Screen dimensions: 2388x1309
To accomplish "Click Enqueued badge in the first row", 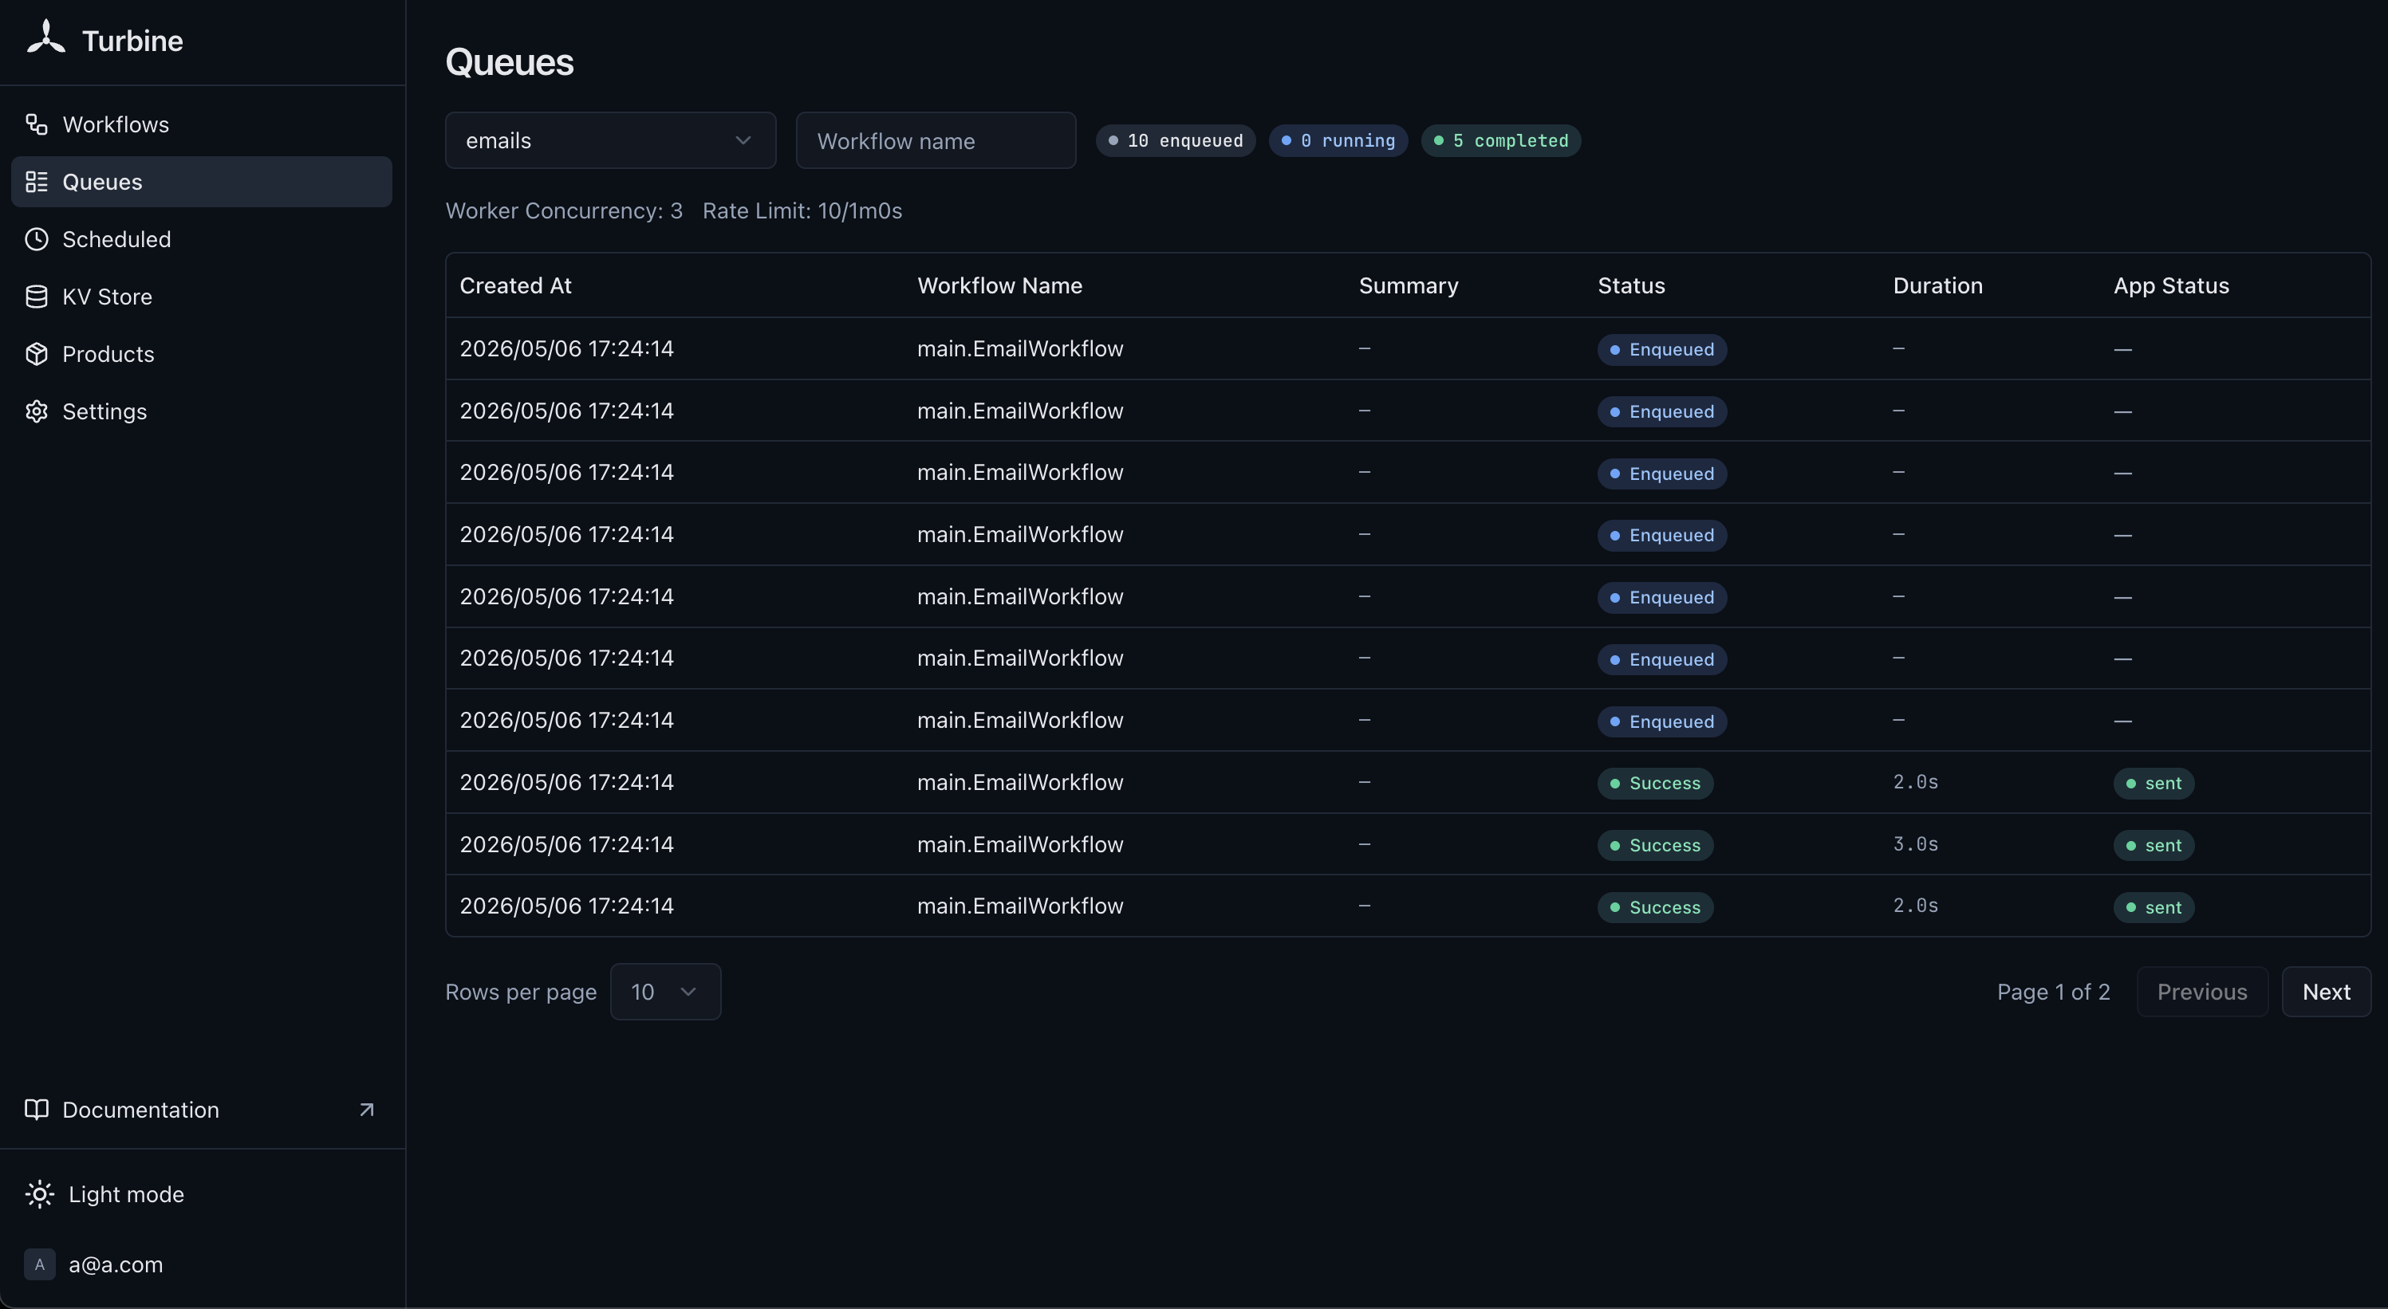I will (x=1661, y=350).
